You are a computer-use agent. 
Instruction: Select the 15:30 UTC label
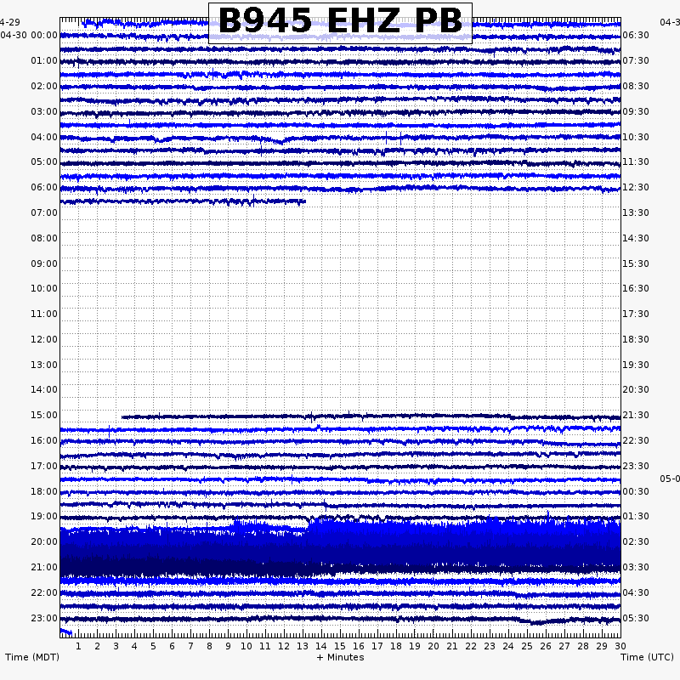point(636,264)
